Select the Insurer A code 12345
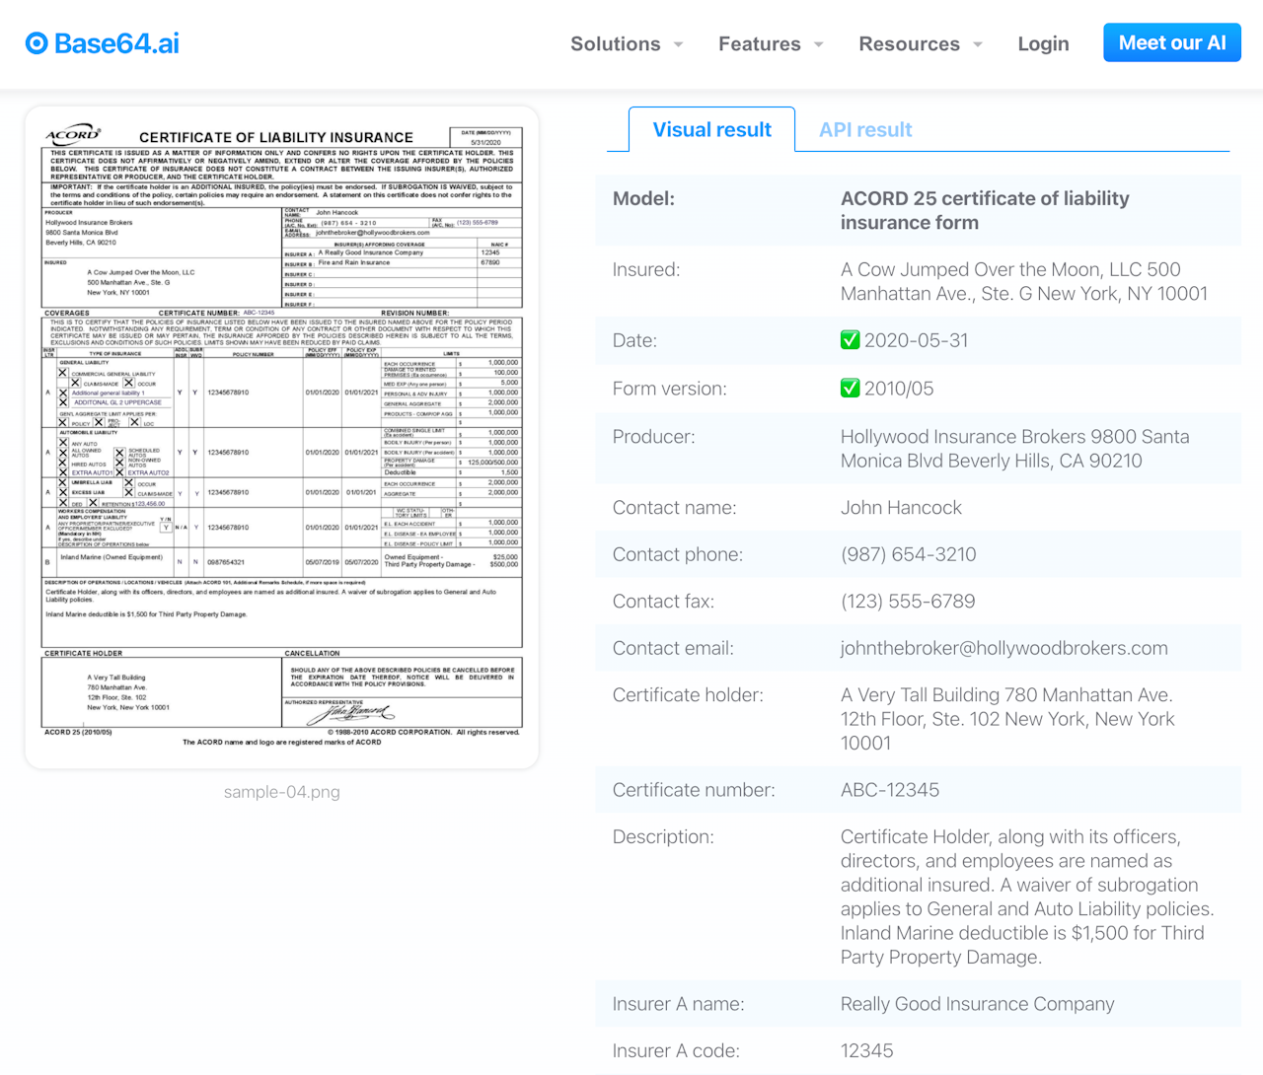Viewport: 1263px width, 1075px height. [867, 1051]
